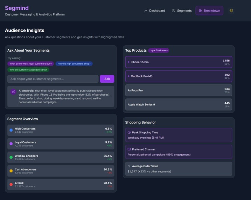Focus the 'Ask about your customer segments' field

click(53, 79)
